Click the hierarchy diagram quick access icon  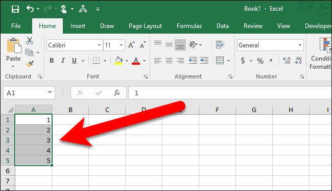point(83,9)
